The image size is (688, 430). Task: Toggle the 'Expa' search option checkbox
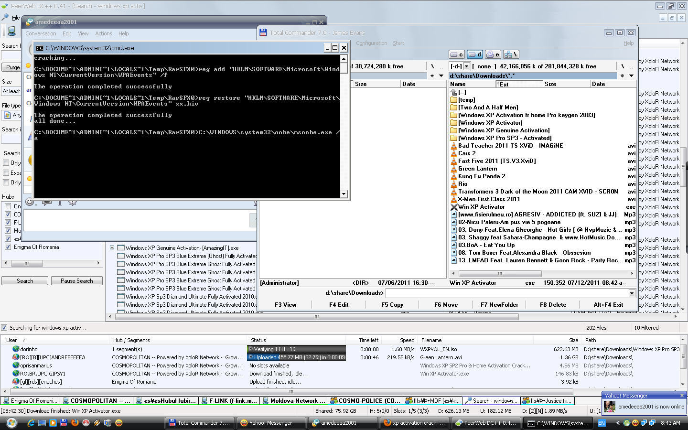[6, 173]
